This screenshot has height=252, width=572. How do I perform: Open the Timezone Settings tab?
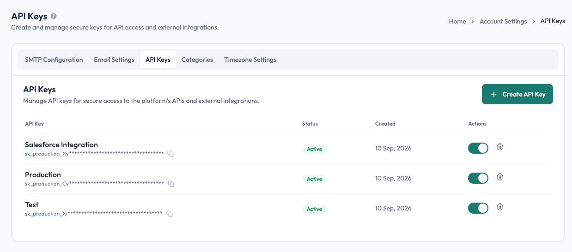[x=250, y=60]
